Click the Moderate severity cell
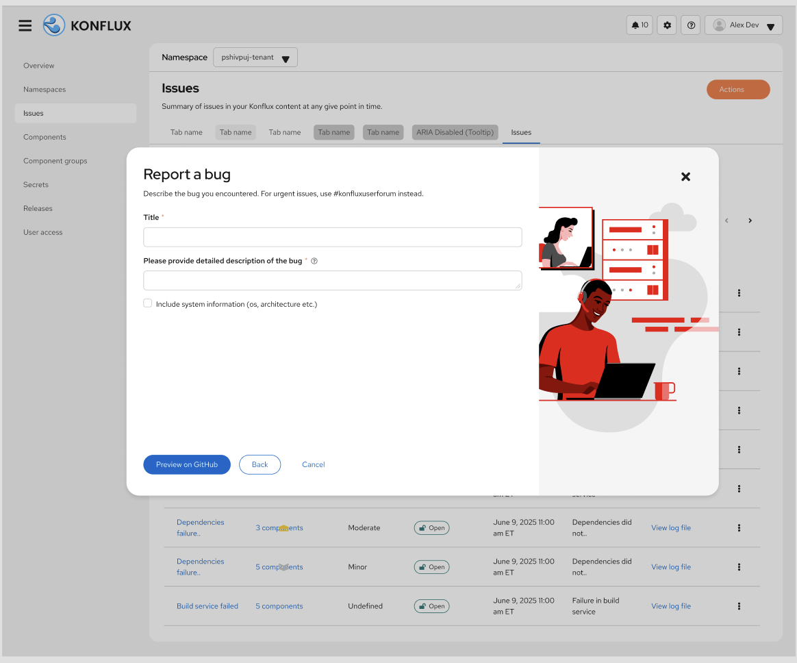 click(x=364, y=528)
